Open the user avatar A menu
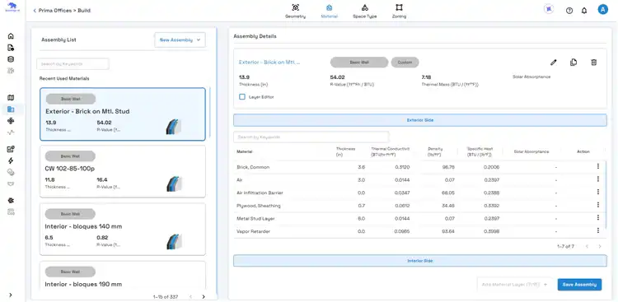 point(602,10)
